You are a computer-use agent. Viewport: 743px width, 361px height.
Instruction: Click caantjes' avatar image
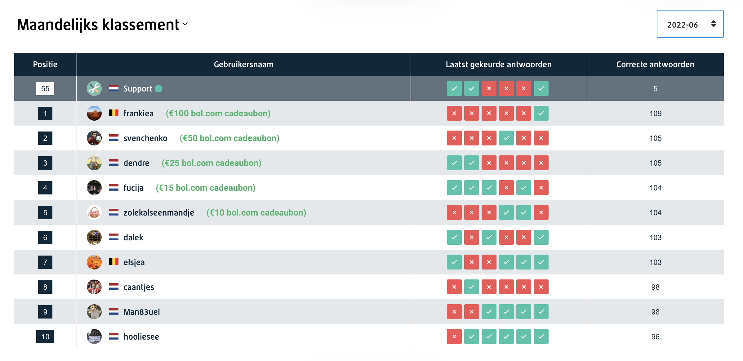94,287
